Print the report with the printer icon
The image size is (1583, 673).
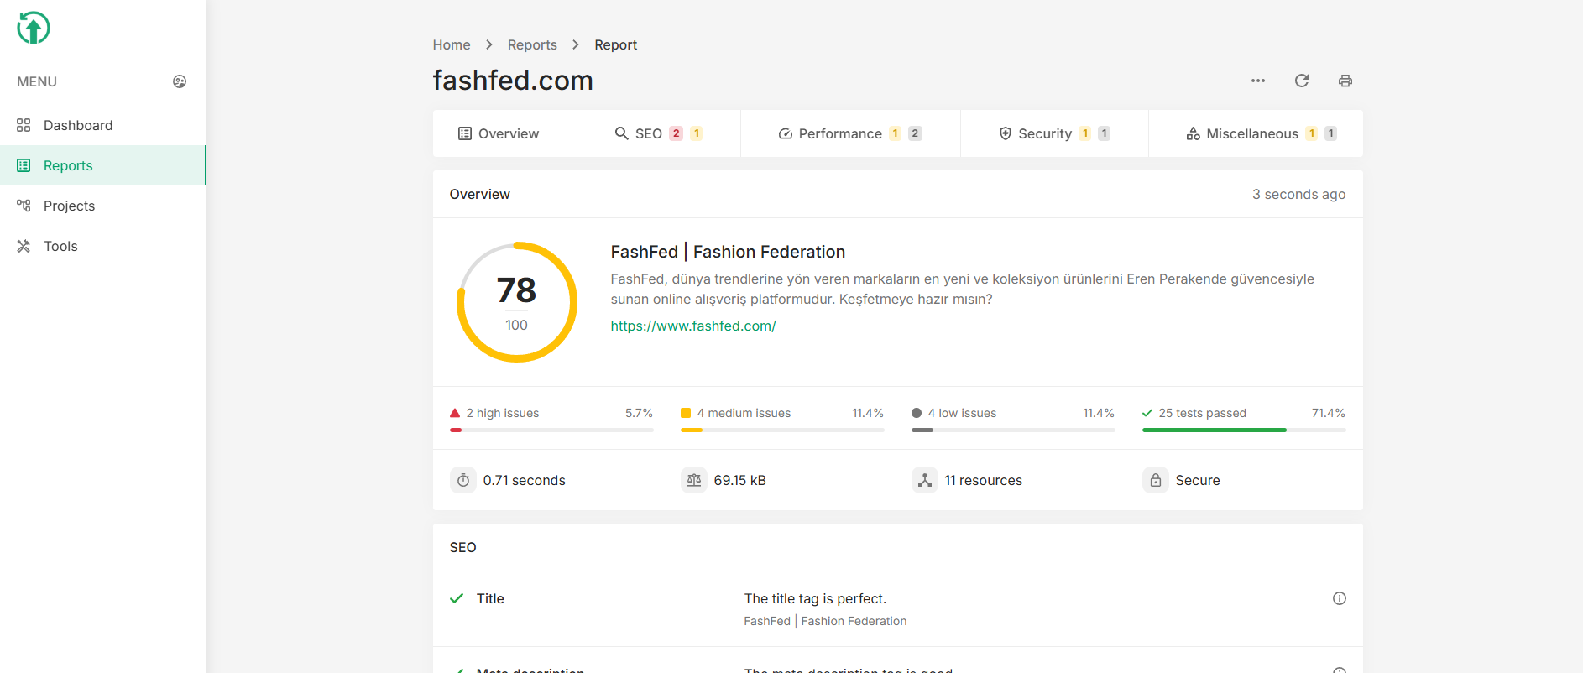click(x=1345, y=81)
